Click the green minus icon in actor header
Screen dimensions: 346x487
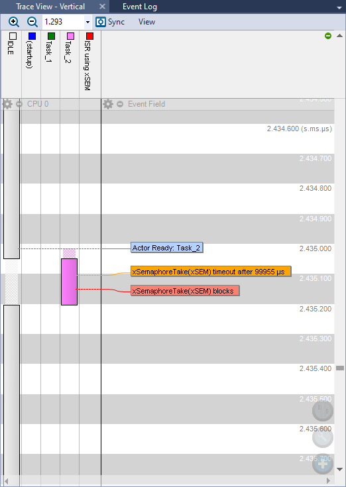[328, 36]
